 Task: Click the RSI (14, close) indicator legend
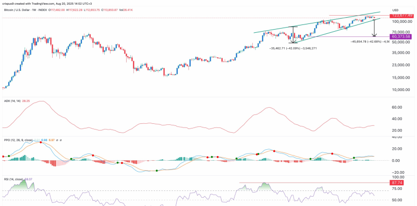point(14,179)
